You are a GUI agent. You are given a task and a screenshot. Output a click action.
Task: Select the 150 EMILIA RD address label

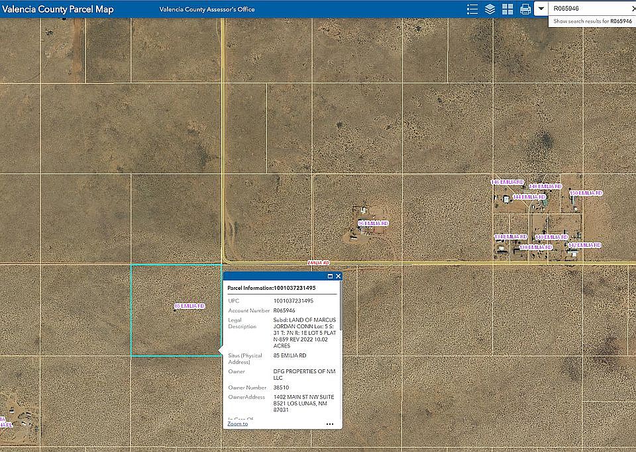(x=586, y=193)
